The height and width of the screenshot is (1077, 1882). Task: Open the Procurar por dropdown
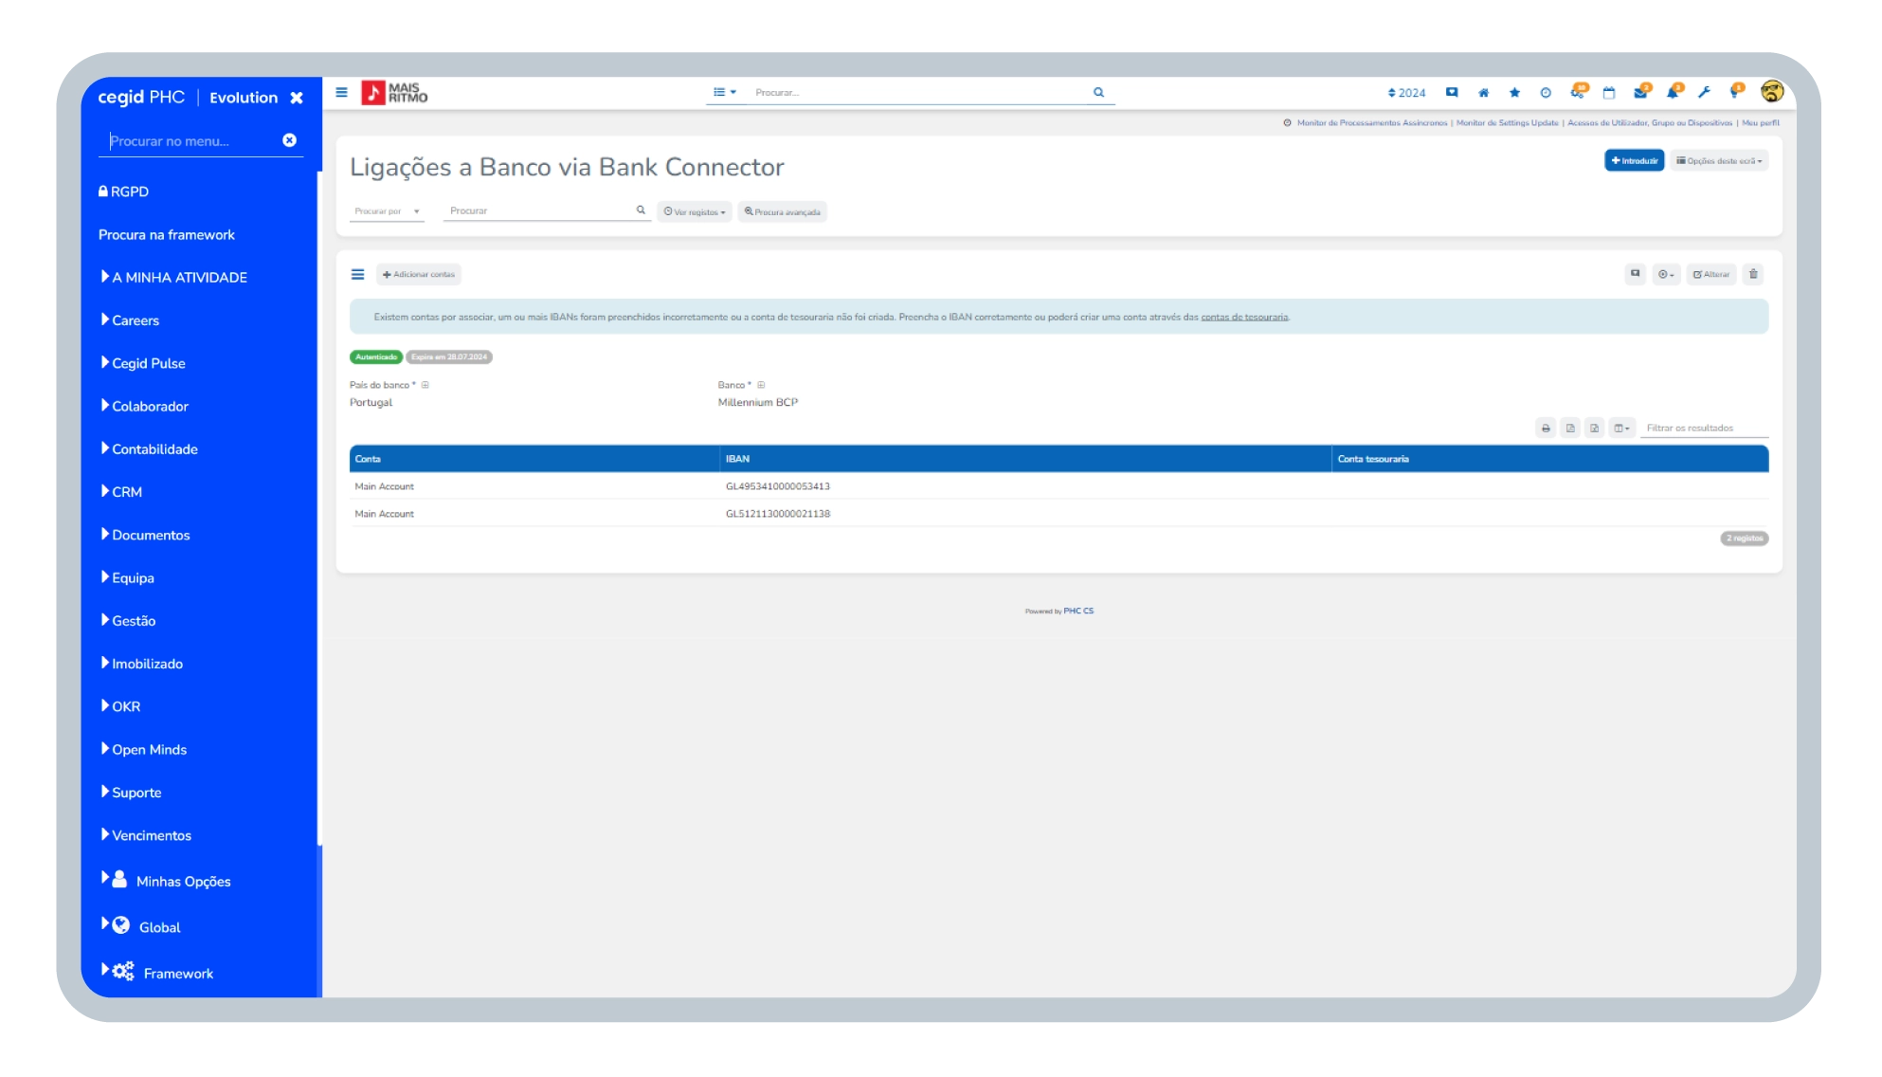click(x=387, y=211)
